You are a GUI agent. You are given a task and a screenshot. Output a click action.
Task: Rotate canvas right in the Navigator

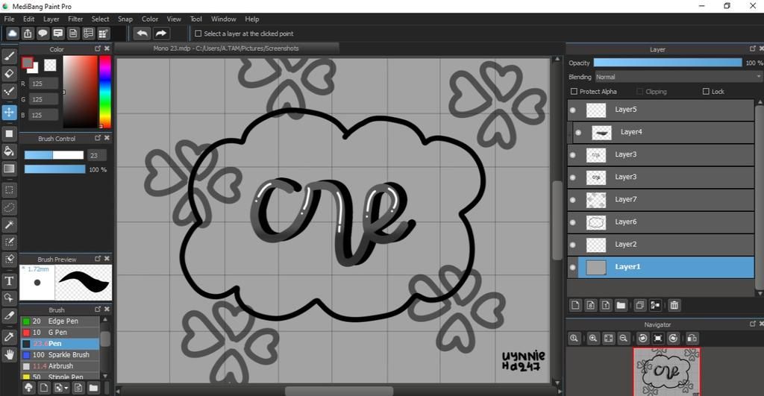click(673, 338)
